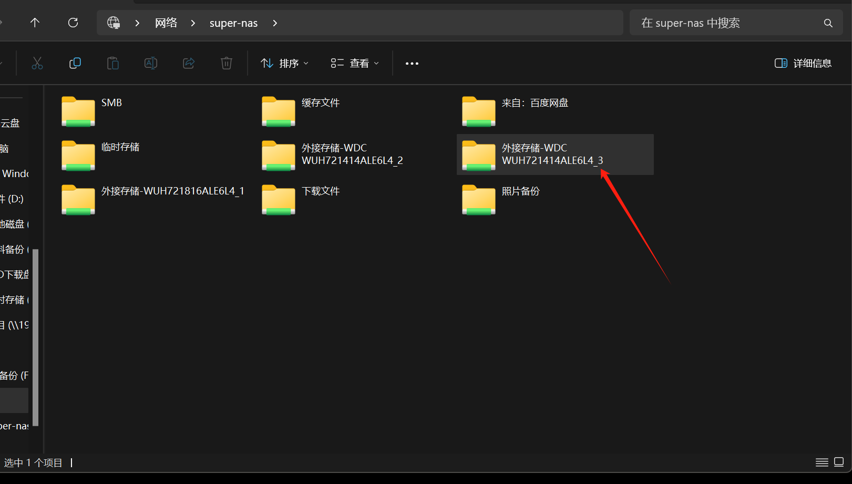Screen dimensions: 852x484
Task: Click the 缓存文件 folder name
Action: point(321,103)
